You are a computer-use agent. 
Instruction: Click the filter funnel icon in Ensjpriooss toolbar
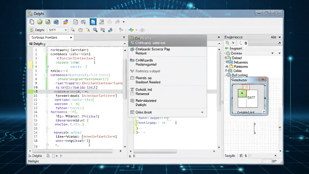point(233,43)
